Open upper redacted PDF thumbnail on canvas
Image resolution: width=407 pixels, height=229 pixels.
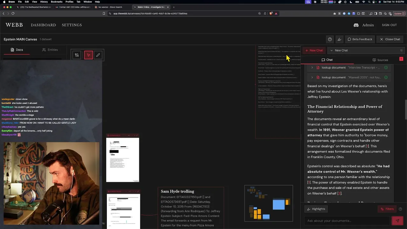point(123,158)
